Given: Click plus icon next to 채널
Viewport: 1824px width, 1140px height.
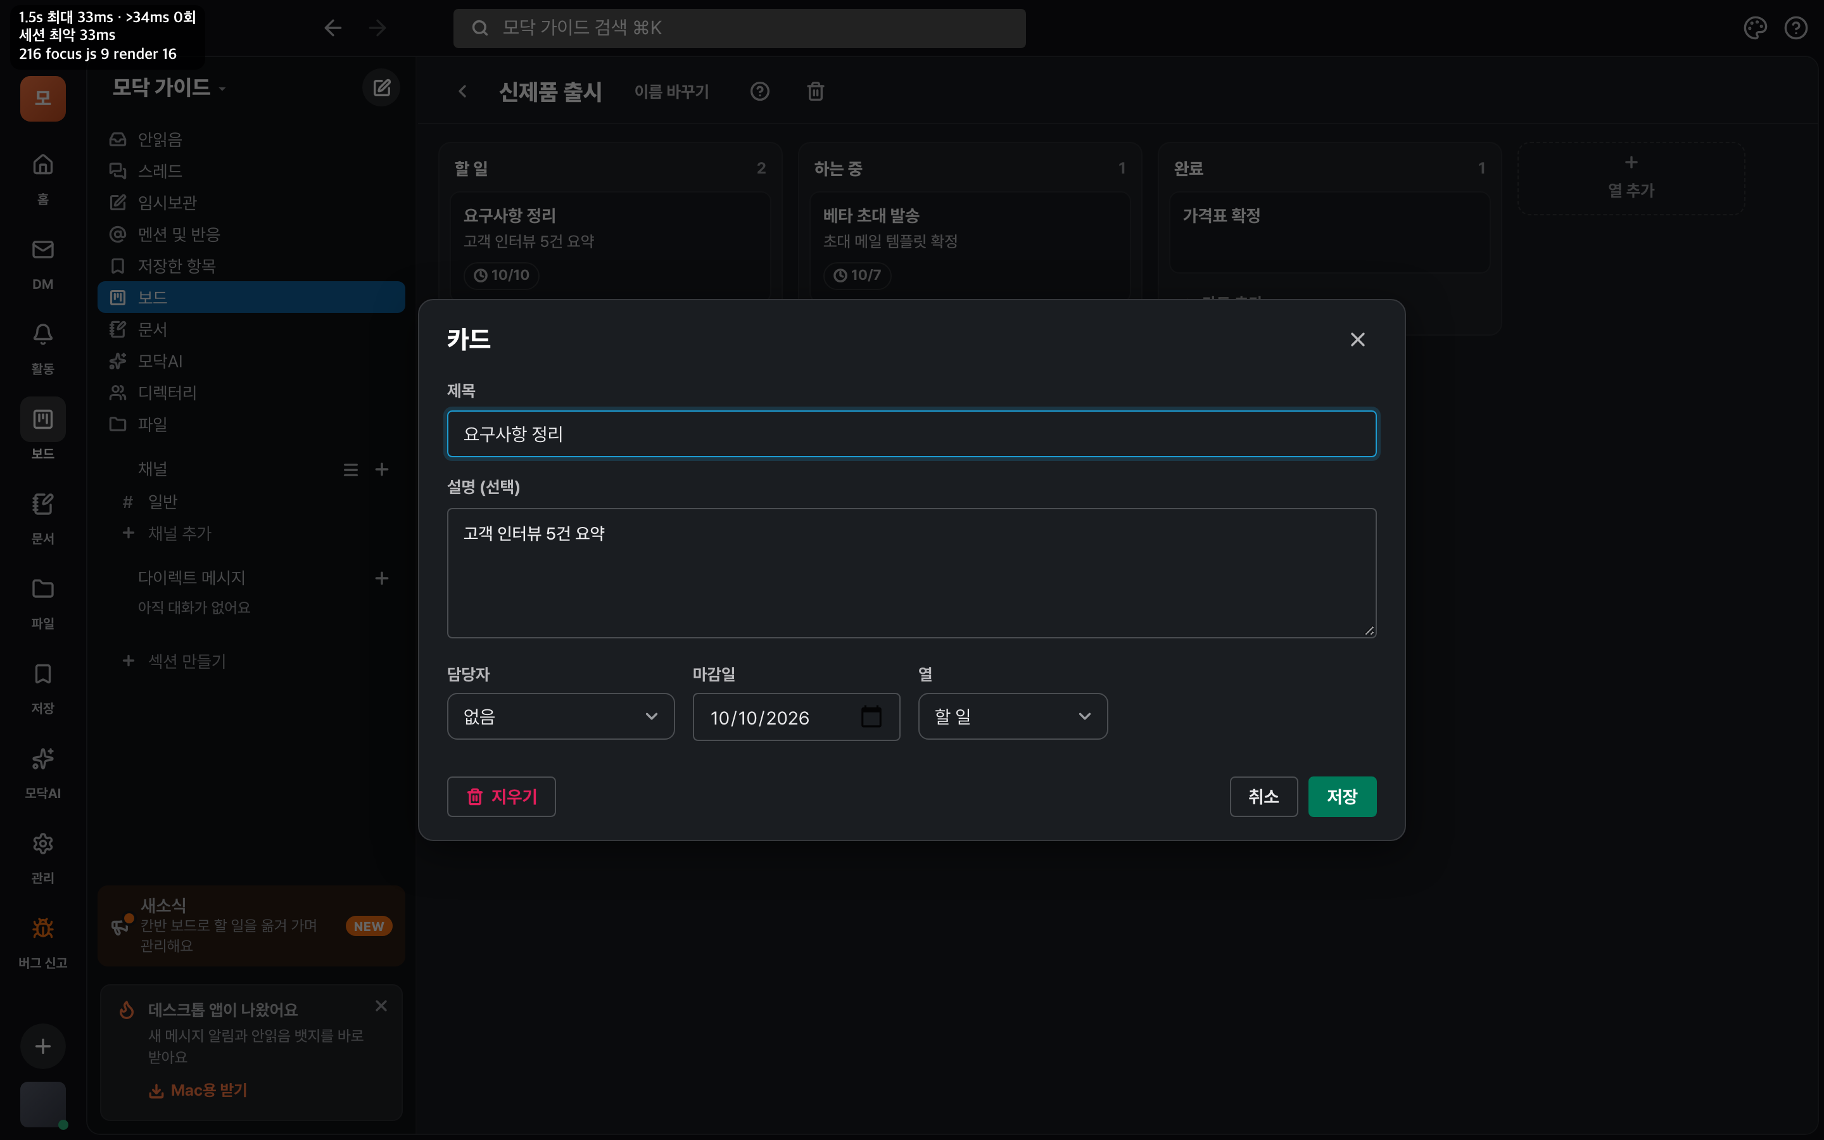Looking at the screenshot, I should (382, 469).
